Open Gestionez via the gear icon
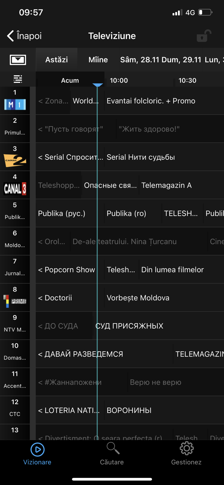Viewport: 224px width, 485px height. (x=187, y=448)
